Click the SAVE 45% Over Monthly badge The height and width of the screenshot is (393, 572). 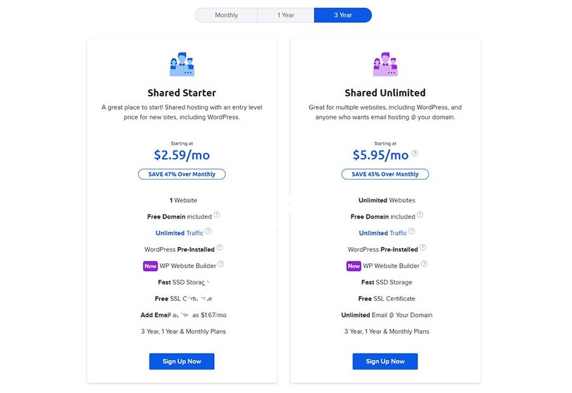click(385, 174)
